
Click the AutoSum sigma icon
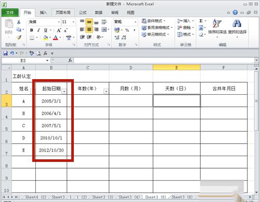(x=201, y=21)
